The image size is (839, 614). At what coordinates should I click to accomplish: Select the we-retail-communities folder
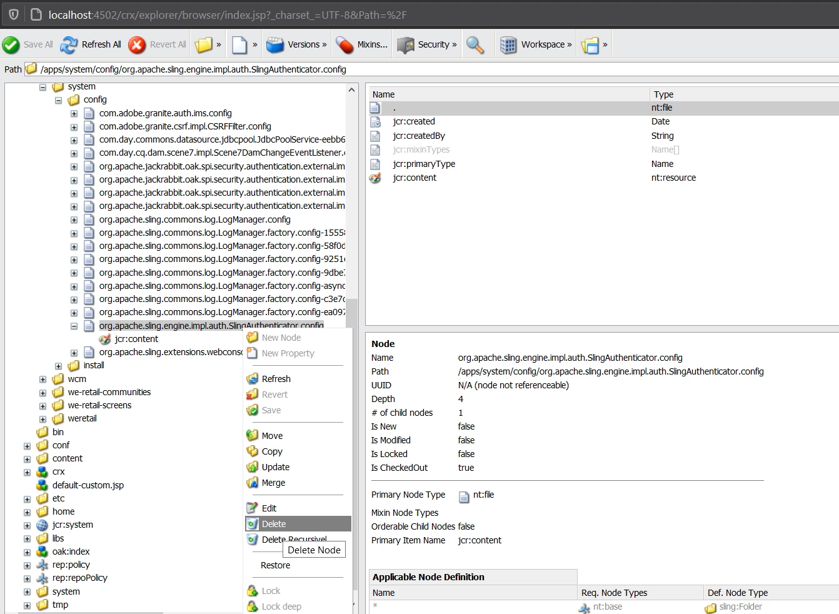(x=109, y=392)
